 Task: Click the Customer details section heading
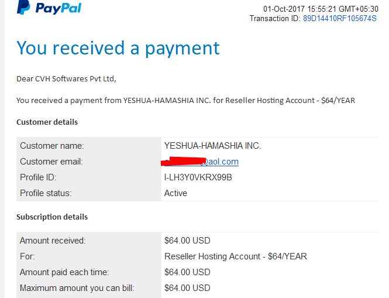(47, 122)
